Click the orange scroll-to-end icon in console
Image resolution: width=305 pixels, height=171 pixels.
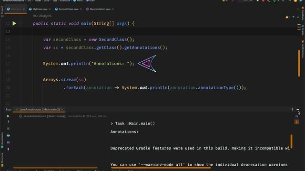click(297, 122)
